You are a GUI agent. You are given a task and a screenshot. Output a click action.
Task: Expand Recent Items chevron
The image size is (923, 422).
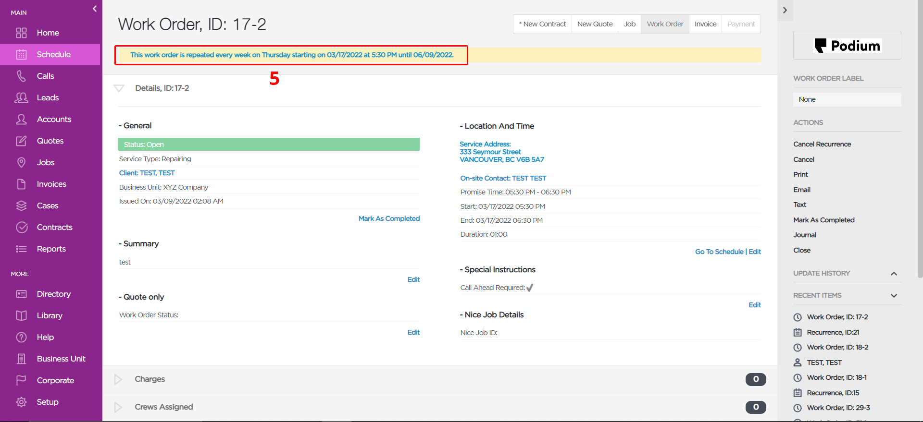894,295
